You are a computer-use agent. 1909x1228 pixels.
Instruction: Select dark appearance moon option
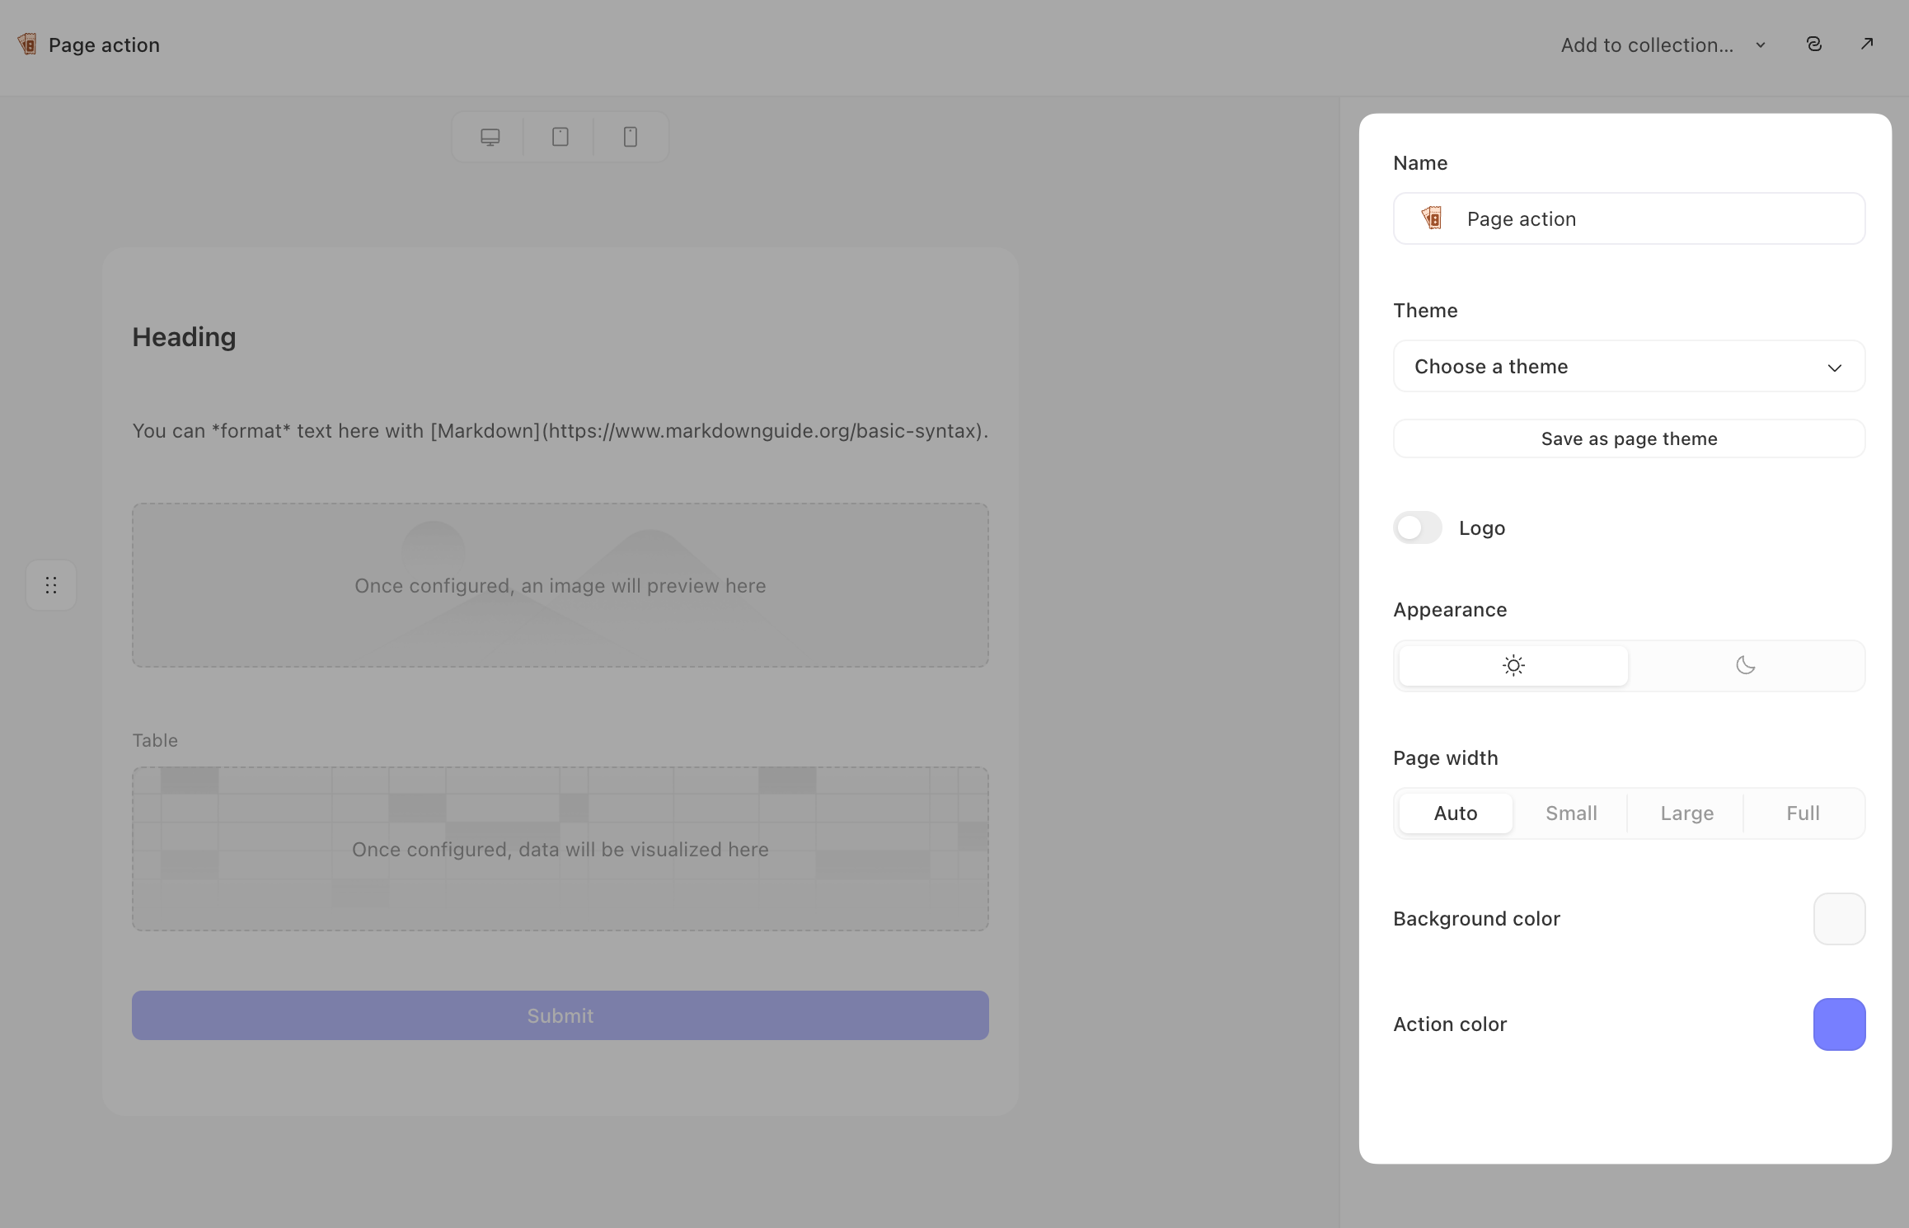[x=1745, y=665]
